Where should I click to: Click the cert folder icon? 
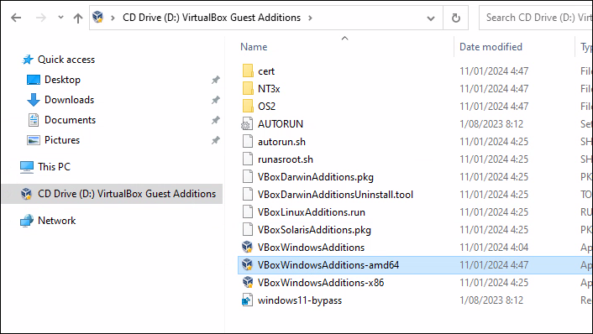click(x=248, y=71)
